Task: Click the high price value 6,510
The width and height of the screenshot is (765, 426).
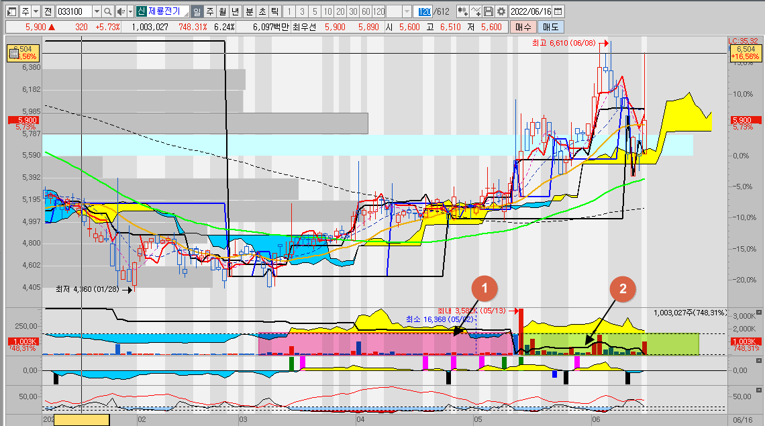Action: pyautogui.click(x=450, y=27)
